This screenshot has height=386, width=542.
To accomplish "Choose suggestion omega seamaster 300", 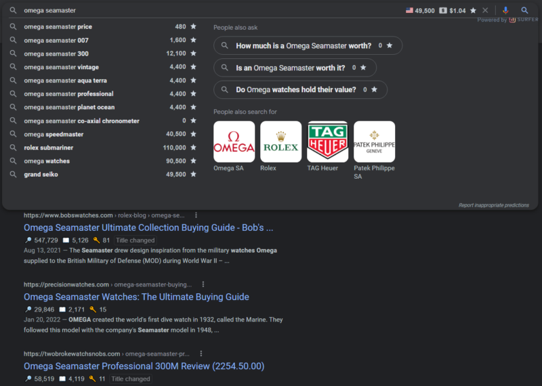I will [x=56, y=53].
